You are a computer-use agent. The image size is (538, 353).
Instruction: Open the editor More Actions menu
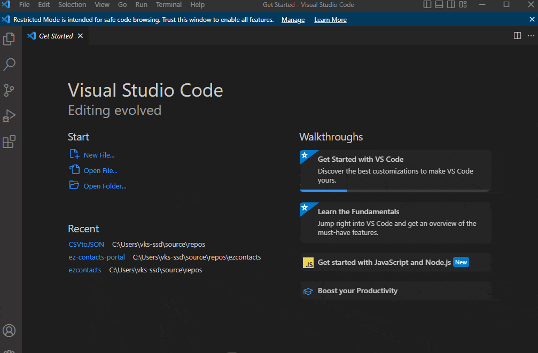coord(532,35)
